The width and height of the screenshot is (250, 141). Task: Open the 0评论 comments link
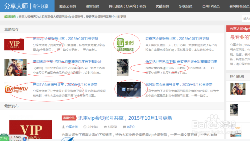[130, 127]
